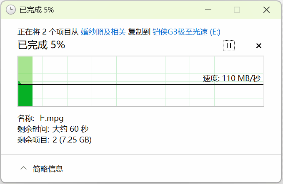The width and height of the screenshot is (283, 184).
Task: Click the clock icon in the title bar
Action: click(11, 10)
